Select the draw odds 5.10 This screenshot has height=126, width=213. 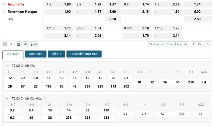pyautogui.click(x=112, y=19)
